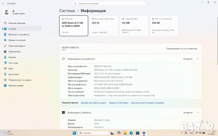Click the 25H2 version value

click(96, 124)
